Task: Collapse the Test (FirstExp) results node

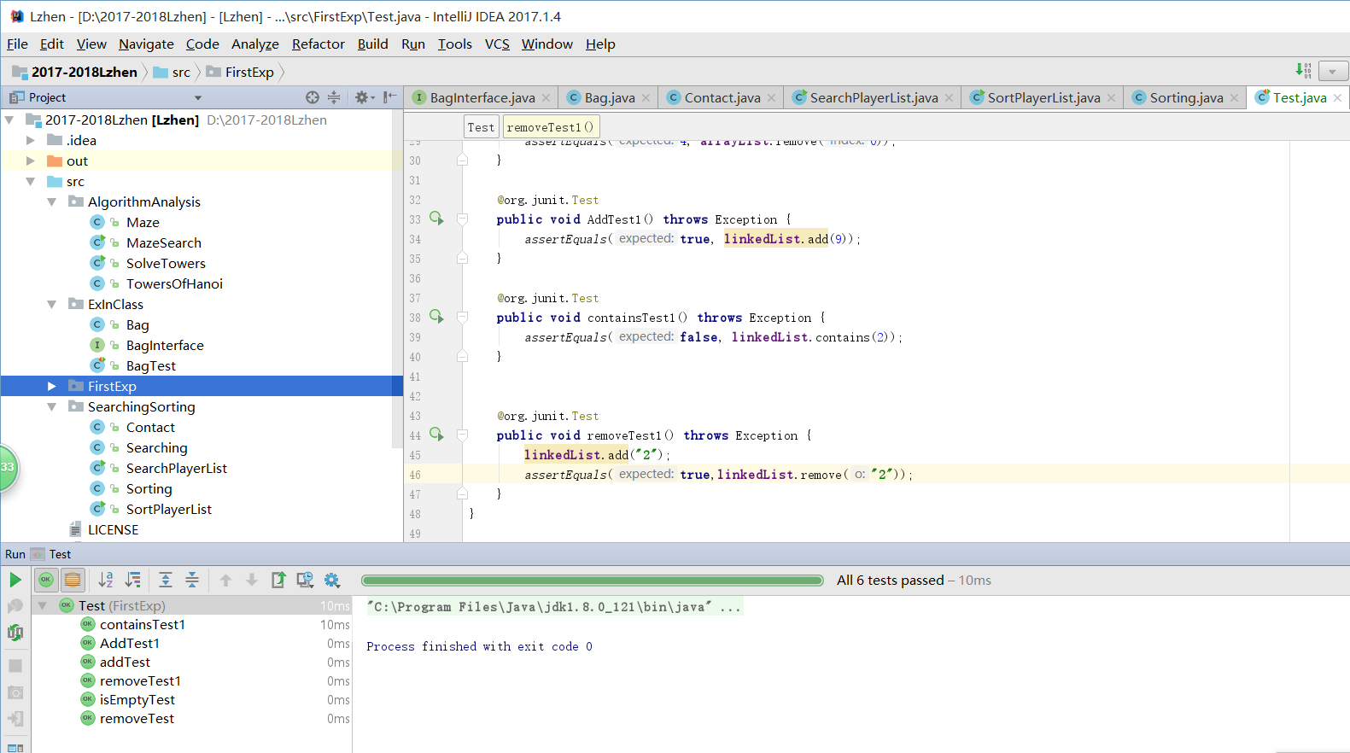Action: click(42, 605)
